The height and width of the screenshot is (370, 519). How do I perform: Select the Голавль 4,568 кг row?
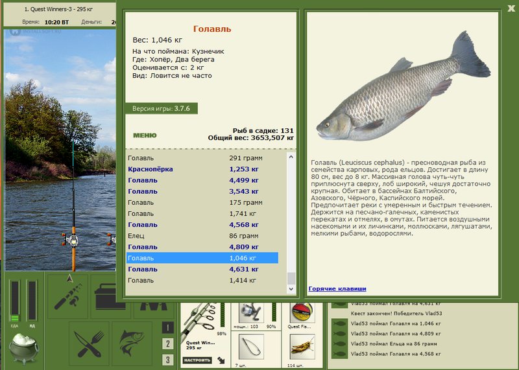[x=202, y=225]
